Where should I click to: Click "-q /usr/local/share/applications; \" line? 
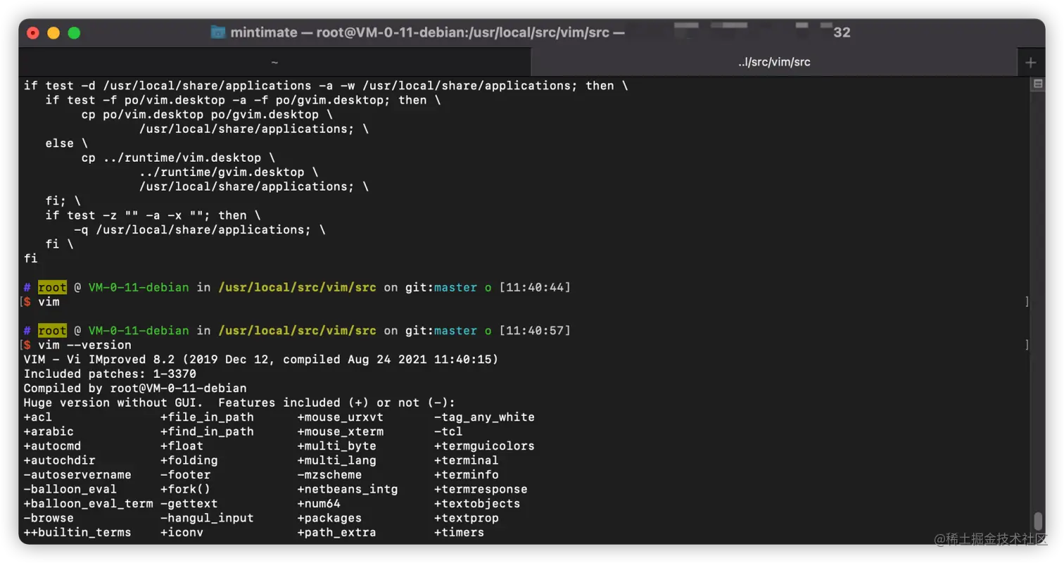tap(200, 229)
